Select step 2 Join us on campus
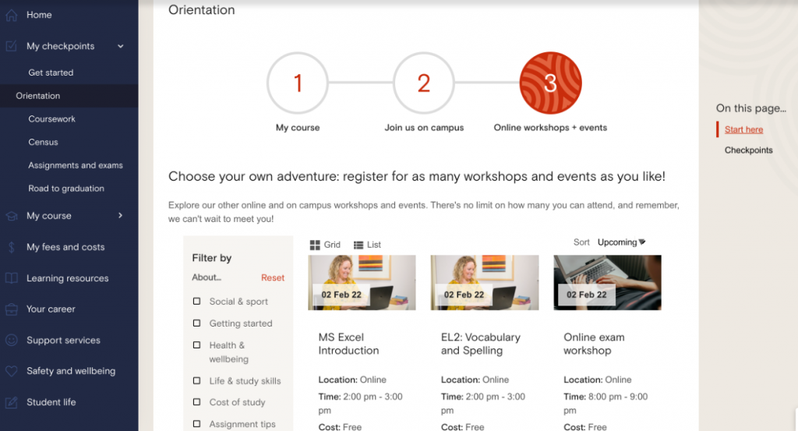Viewport: 798px width, 431px height. [x=424, y=83]
